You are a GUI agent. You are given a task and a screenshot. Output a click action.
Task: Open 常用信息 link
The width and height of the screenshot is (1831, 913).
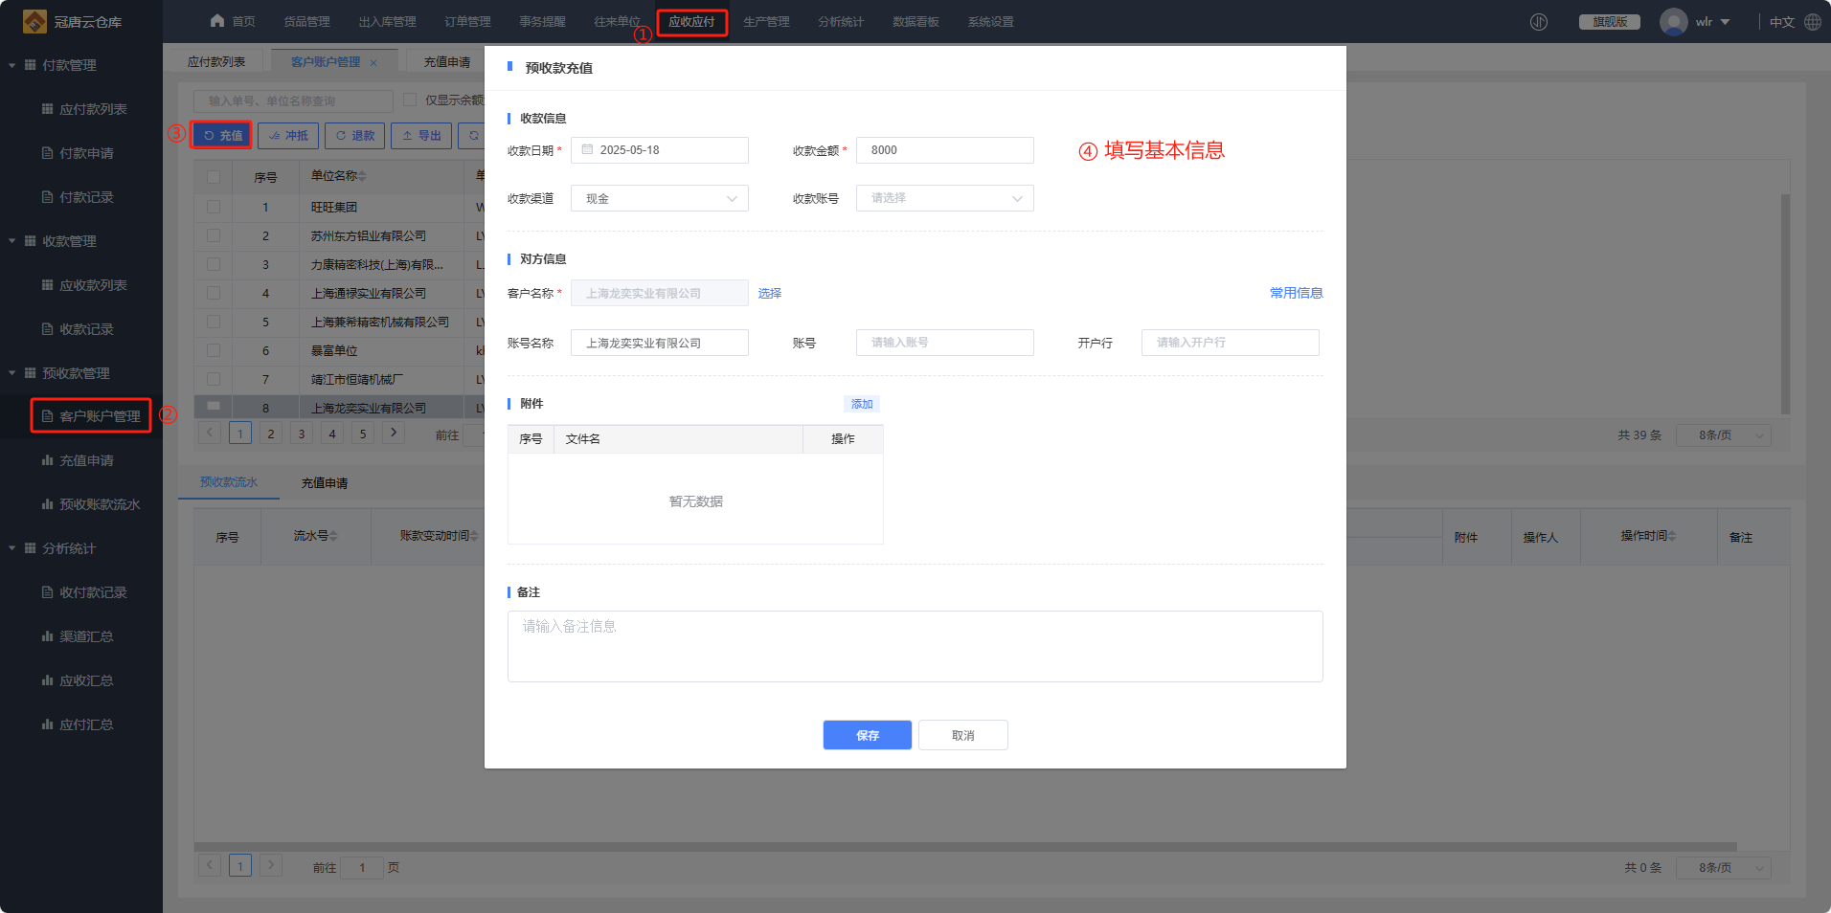coord(1297,293)
